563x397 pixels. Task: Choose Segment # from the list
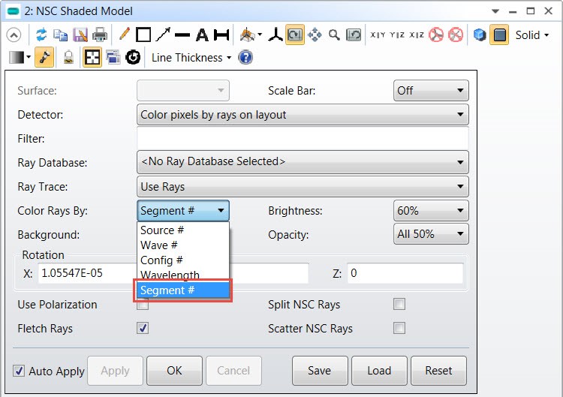point(182,290)
